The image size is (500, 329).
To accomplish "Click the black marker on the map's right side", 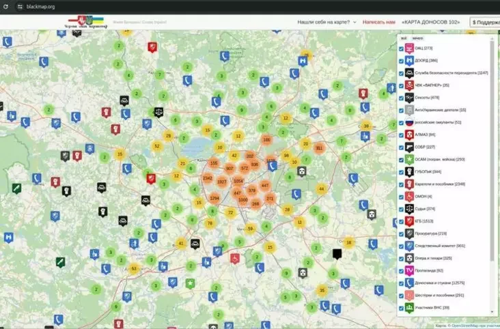I will tap(337, 254).
